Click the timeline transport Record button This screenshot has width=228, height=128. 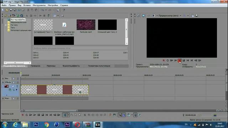click(x=22, y=115)
